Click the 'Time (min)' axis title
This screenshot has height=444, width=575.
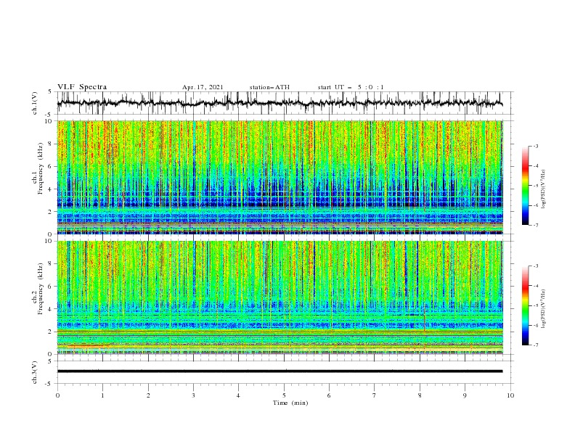290,403
